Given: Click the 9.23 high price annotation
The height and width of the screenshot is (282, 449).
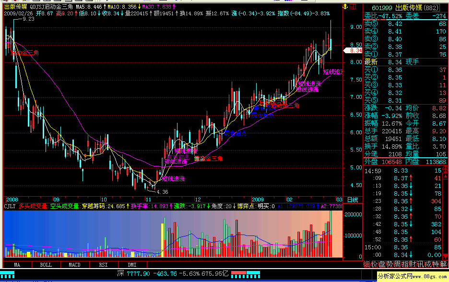Looking at the screenshot, I should point(28,19).
